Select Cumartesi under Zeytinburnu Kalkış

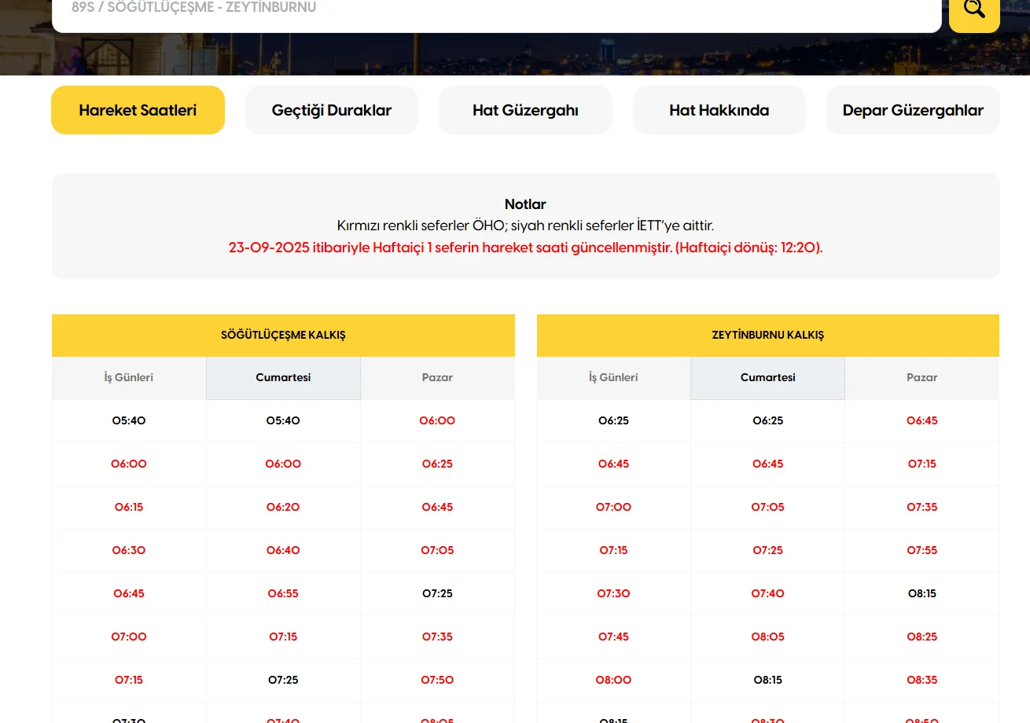point(767,378)
